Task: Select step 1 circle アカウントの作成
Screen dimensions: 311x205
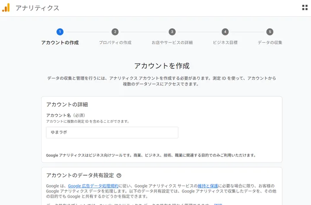Action: [60, 32]
